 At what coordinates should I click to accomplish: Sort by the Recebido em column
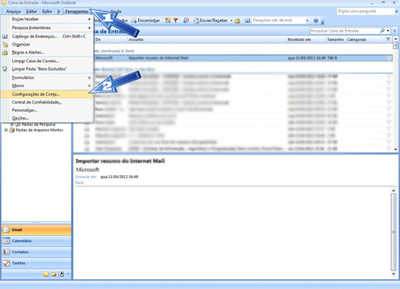pyautogui.click(x=306, y=39)
